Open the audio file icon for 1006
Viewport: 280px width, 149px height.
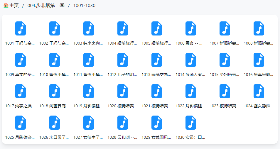[190, 28]
